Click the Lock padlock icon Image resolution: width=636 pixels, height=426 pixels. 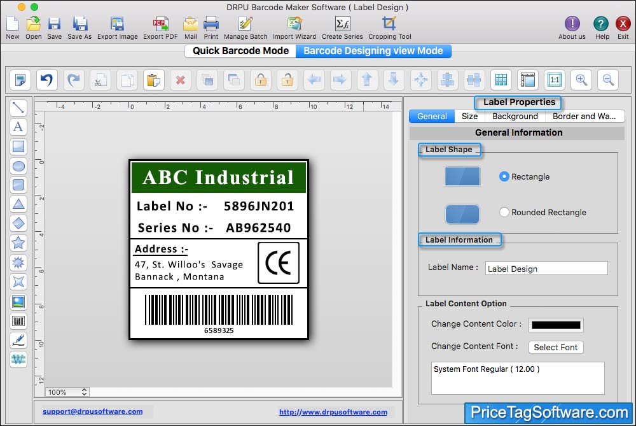click(x=260, y=80)
